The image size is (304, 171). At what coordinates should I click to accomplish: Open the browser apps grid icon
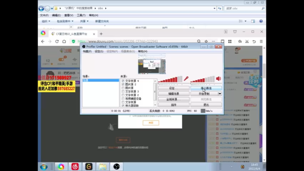pos(230,41)
